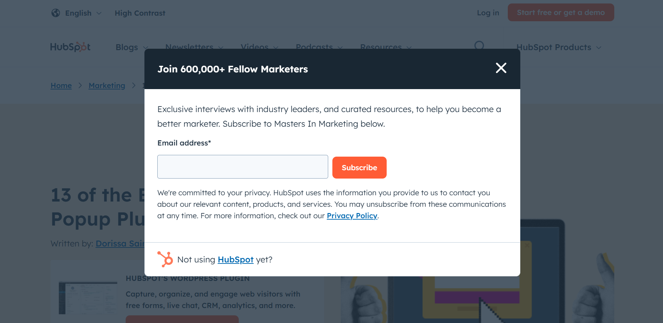
Task: Expand the HubSpot Products dropdown
Action: click(559, 47)
